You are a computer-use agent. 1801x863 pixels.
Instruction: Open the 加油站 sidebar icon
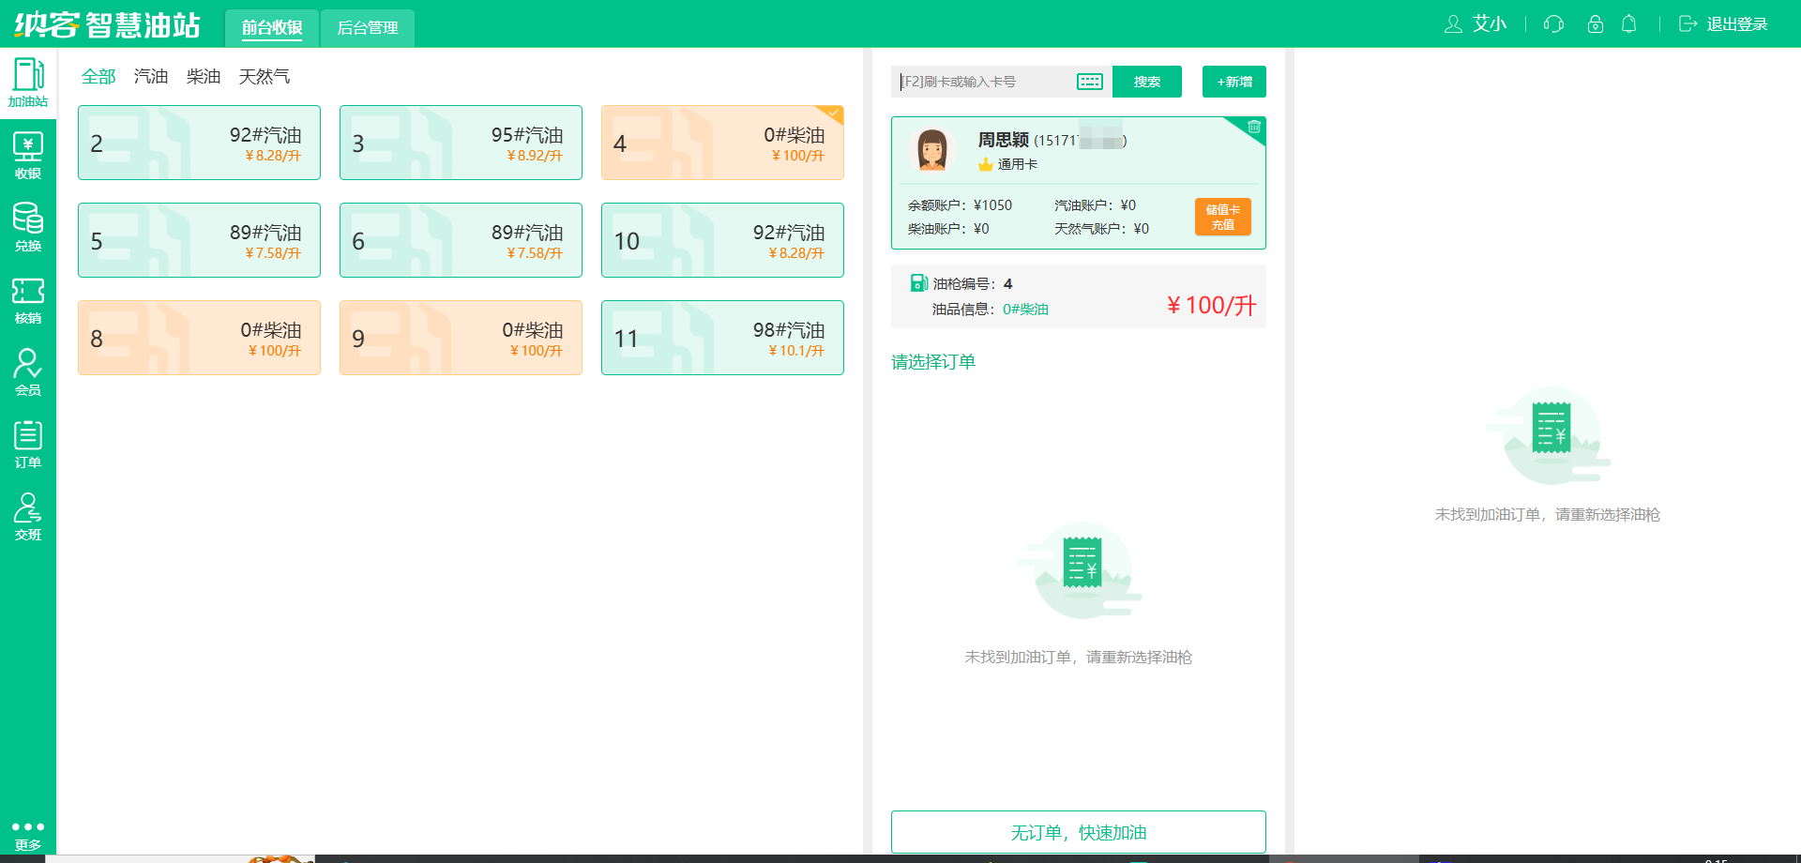[x=28, y=83]
